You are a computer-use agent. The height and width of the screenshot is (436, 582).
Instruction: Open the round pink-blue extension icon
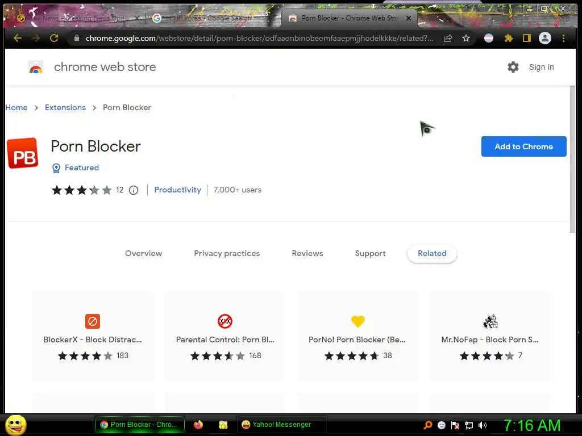click(x=489, y=38)
